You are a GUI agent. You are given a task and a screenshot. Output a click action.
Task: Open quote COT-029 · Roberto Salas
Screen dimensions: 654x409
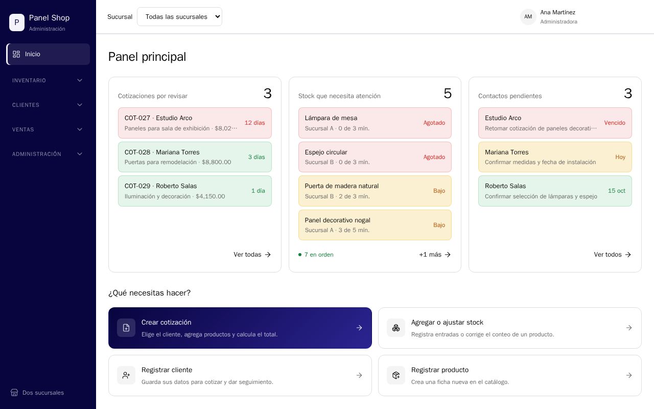click(195, 191)
